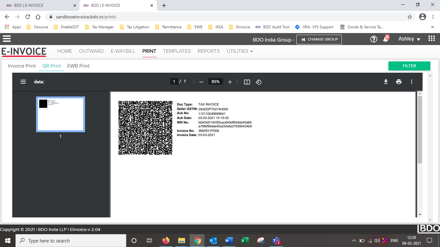The width and height of the screenshot is (440, 247).
Task: Open the OUTWARD menu
Action: [91, 51]
